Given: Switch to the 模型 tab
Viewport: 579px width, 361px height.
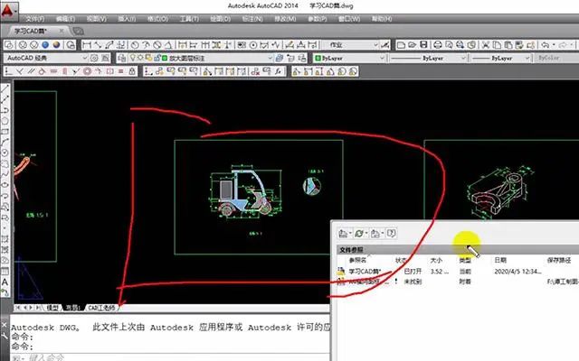Looking at the screenshot, I should click(x=52, y=308).
